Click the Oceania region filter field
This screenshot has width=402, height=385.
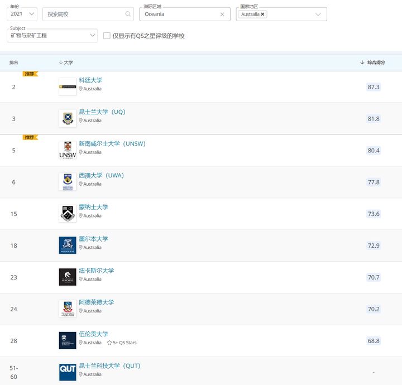[185, 14]
